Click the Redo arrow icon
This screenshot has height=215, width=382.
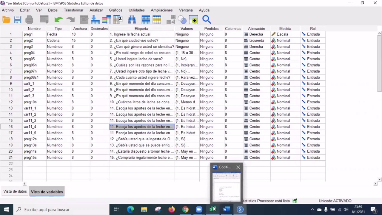[x=70, y=20]
